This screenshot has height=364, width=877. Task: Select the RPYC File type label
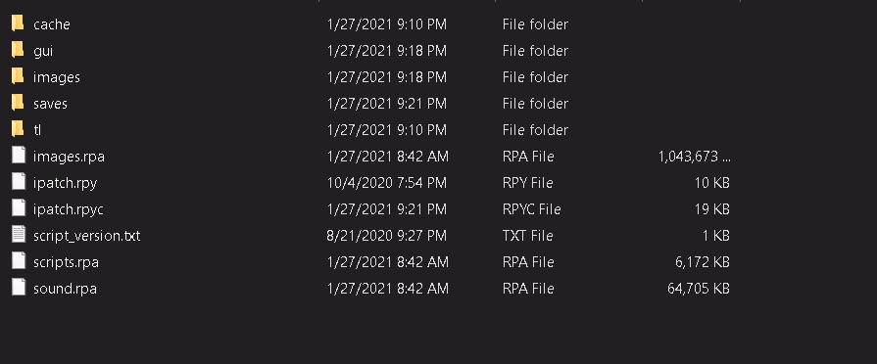(x=531, y=209)
